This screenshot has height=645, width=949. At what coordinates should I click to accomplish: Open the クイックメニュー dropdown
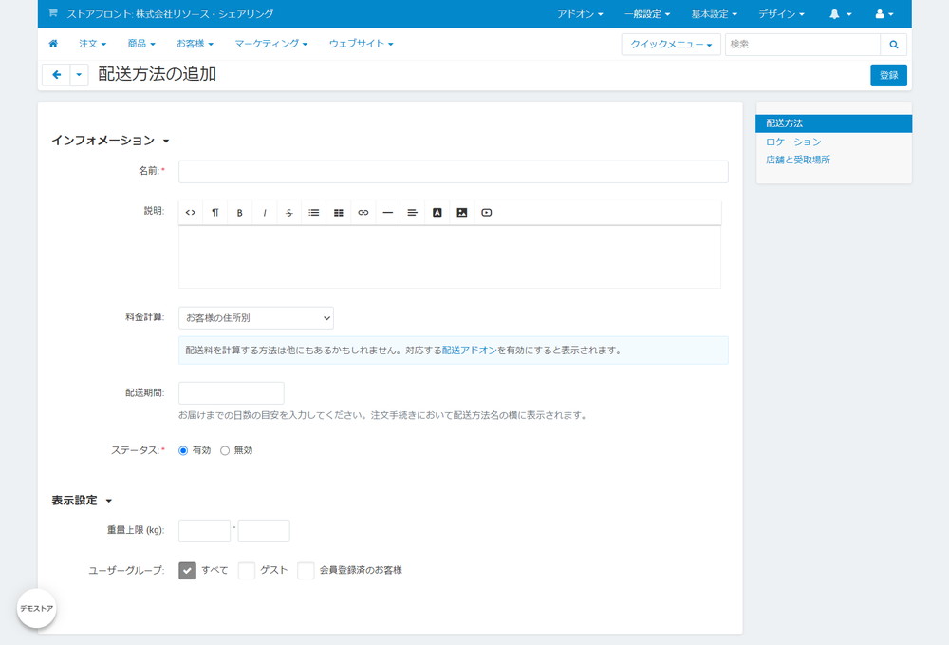point(671,45)
